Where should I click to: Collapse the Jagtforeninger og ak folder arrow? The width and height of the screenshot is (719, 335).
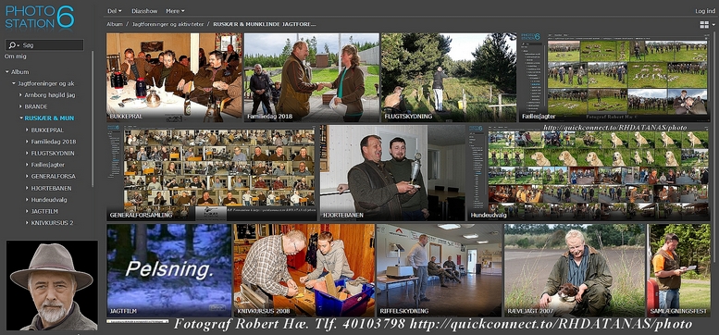pos(14,83)
